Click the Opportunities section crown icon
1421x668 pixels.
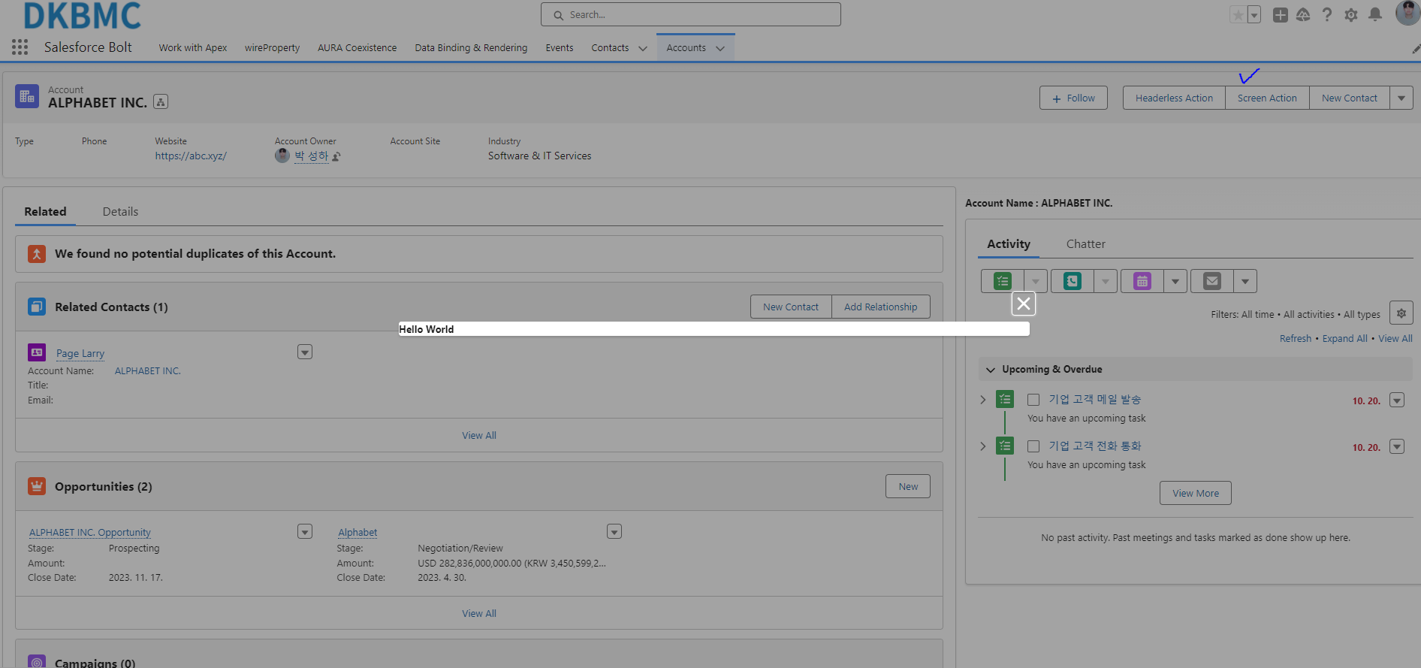pos(37,486)
